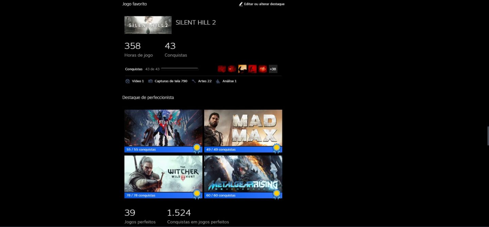Select the orange-highlighted third achievement icon
The width and height of the screenshot is (489, 227).
tap(242, 69)
